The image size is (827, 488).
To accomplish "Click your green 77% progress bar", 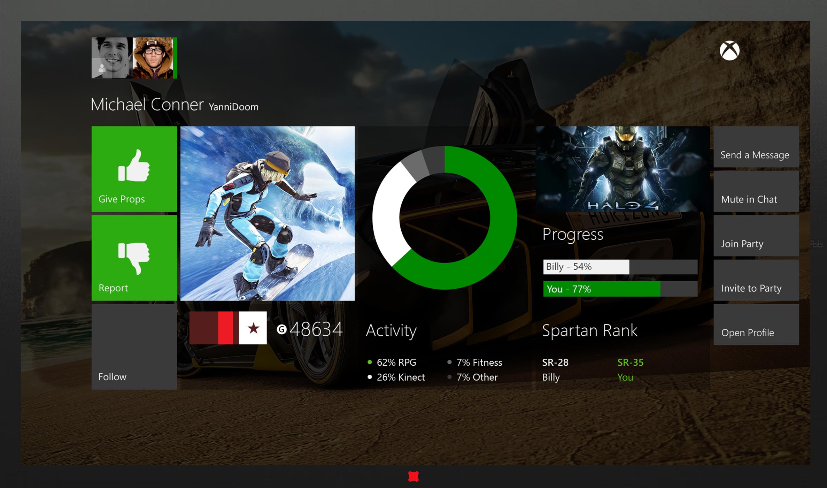I will 602,289.
